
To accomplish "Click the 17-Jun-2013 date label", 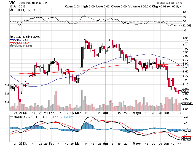I will (x=17, y=7).
